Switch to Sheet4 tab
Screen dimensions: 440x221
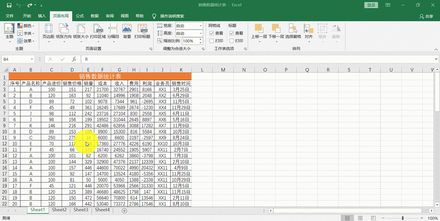[x=102, y=210]
